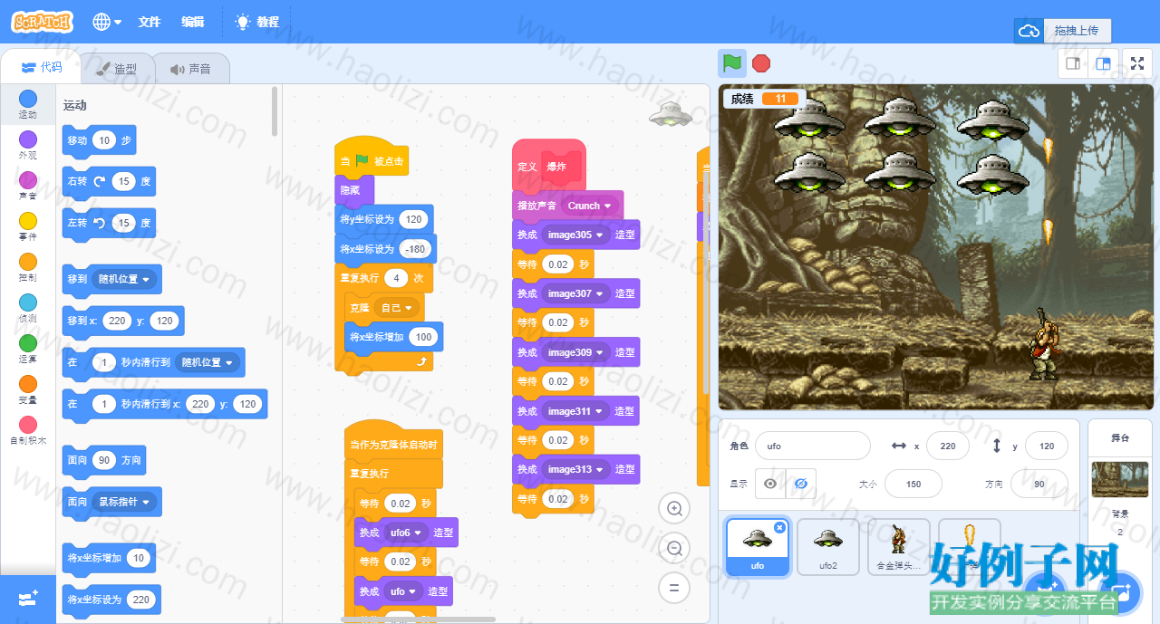Zoom in the code workspace
1160x624 pixels.
coord(674,509)
